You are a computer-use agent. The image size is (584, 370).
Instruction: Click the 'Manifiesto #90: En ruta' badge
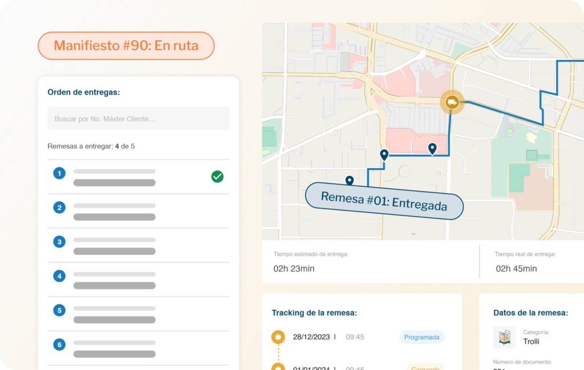[x=126, y=46]
